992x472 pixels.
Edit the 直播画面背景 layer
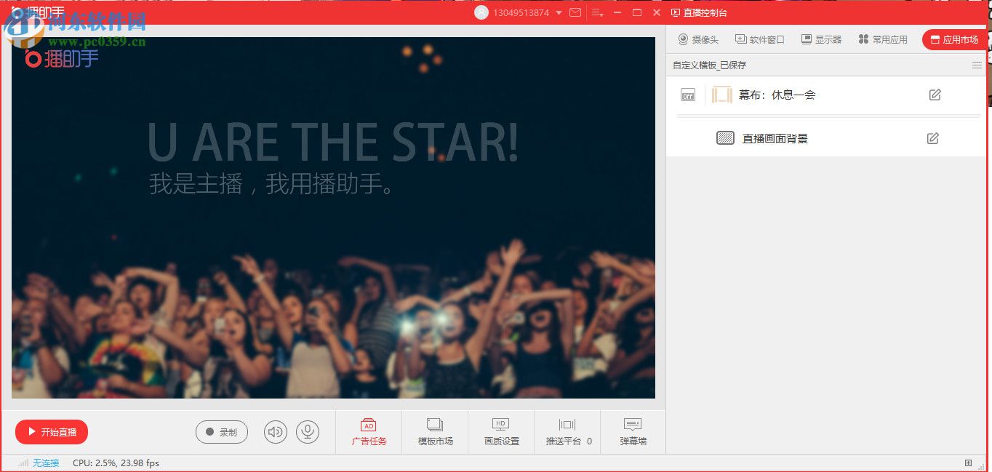click(x=933, y=138)
